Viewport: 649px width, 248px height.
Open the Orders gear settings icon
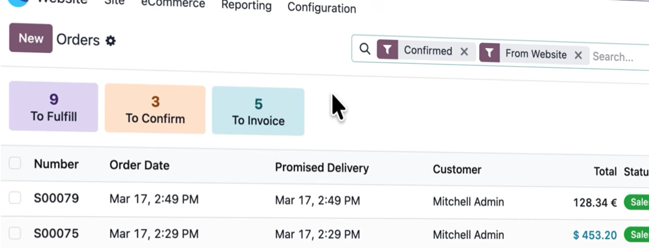(x=111, y=41)
